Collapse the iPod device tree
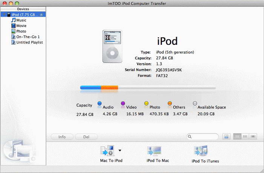 click(5, 15)
